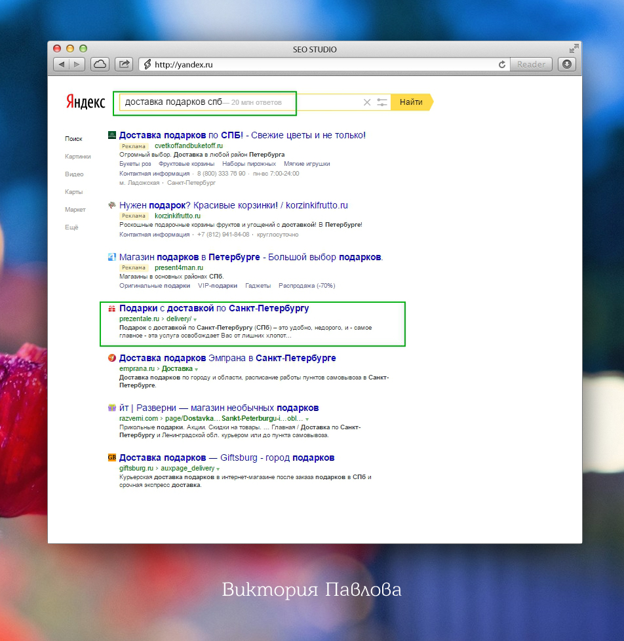Click gift favicon of prezentale result
Viewport: 624px width, 641px height.
click(111, 308)
